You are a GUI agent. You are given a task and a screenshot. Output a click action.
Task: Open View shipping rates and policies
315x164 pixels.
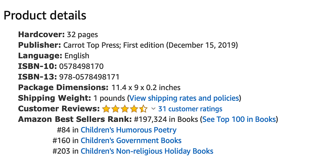coord(184,98)
